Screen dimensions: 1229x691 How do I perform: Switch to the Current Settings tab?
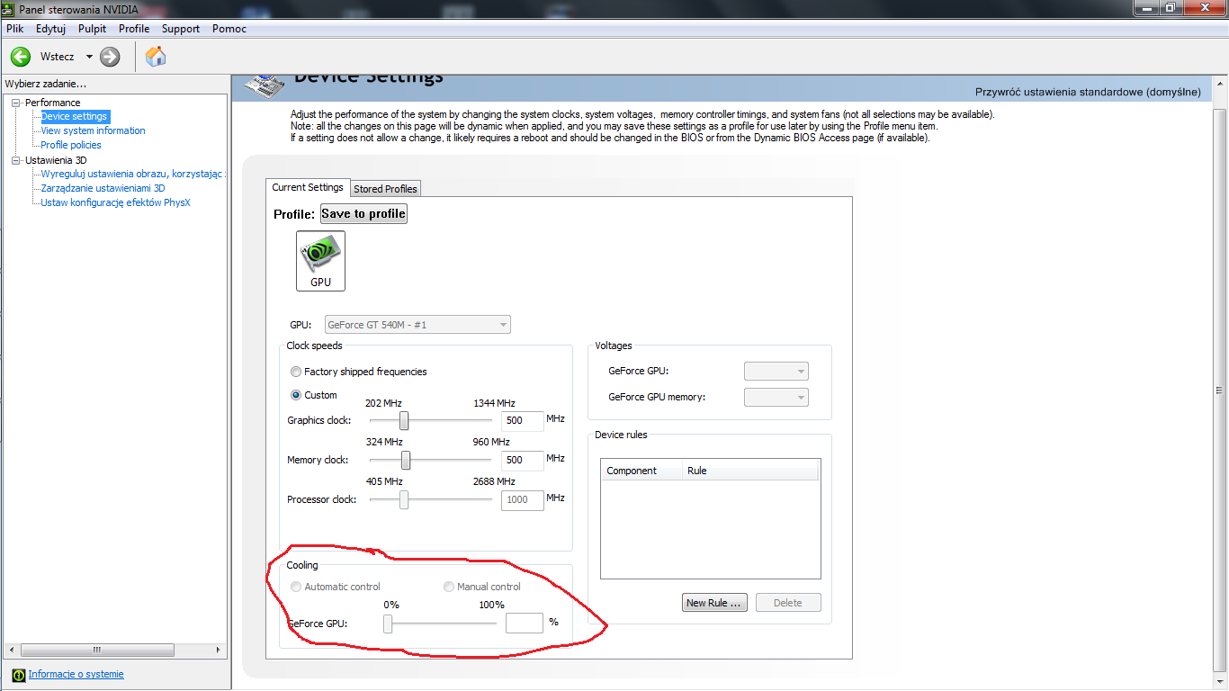click(308, 187)
